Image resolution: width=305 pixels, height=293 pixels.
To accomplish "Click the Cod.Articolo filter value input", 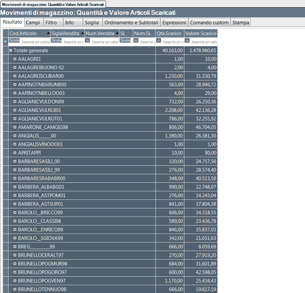I will point(35,42).
